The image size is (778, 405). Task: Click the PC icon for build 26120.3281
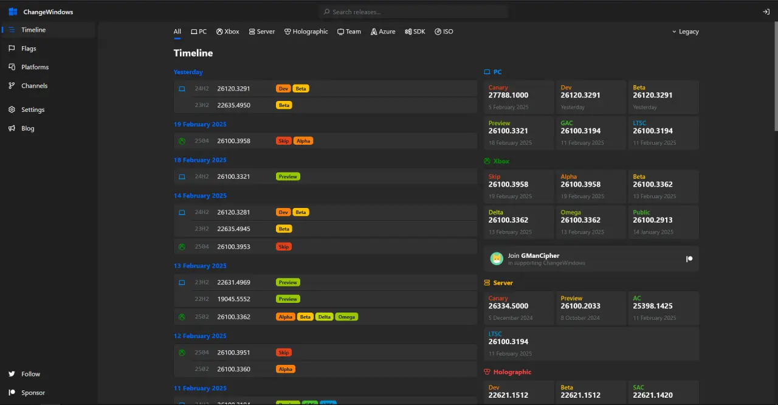[x=182, y=213]
